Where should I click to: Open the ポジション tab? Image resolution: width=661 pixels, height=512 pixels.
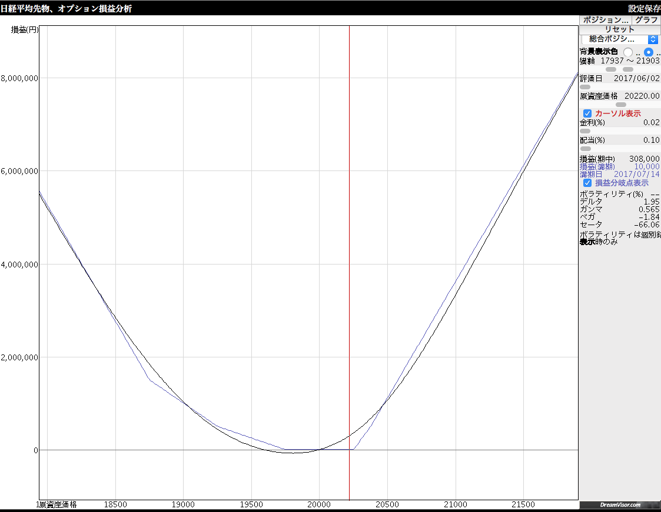click(x=606, y=19)
